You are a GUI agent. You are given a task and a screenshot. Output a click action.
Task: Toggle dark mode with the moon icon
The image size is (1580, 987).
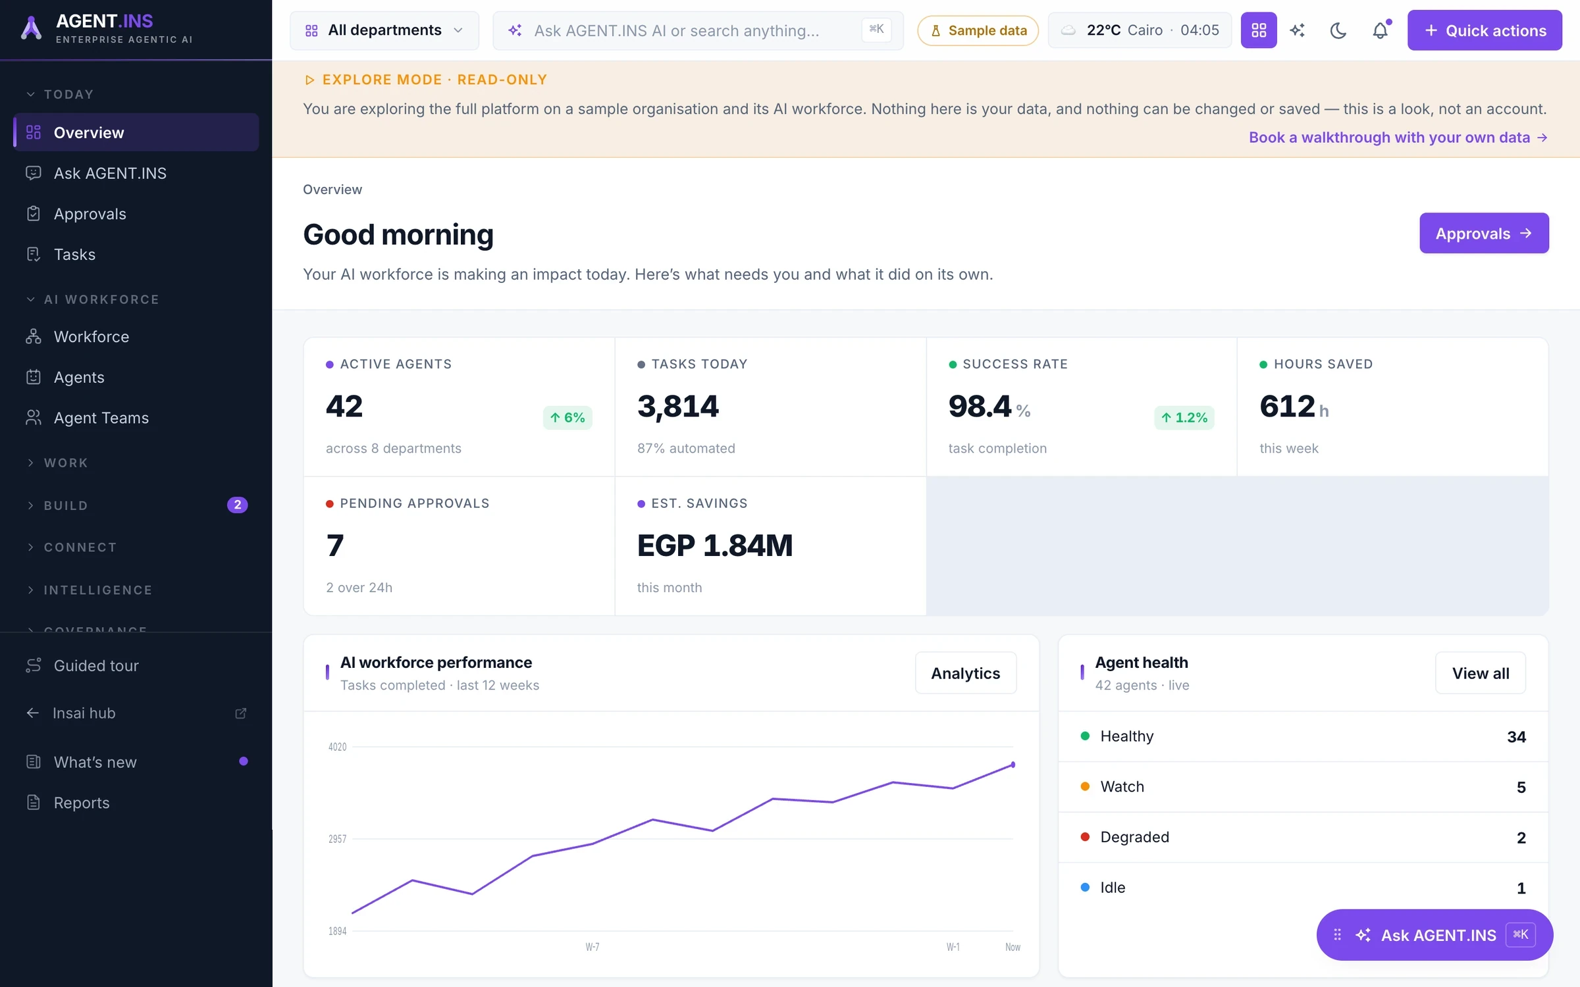click(1338, 30)
